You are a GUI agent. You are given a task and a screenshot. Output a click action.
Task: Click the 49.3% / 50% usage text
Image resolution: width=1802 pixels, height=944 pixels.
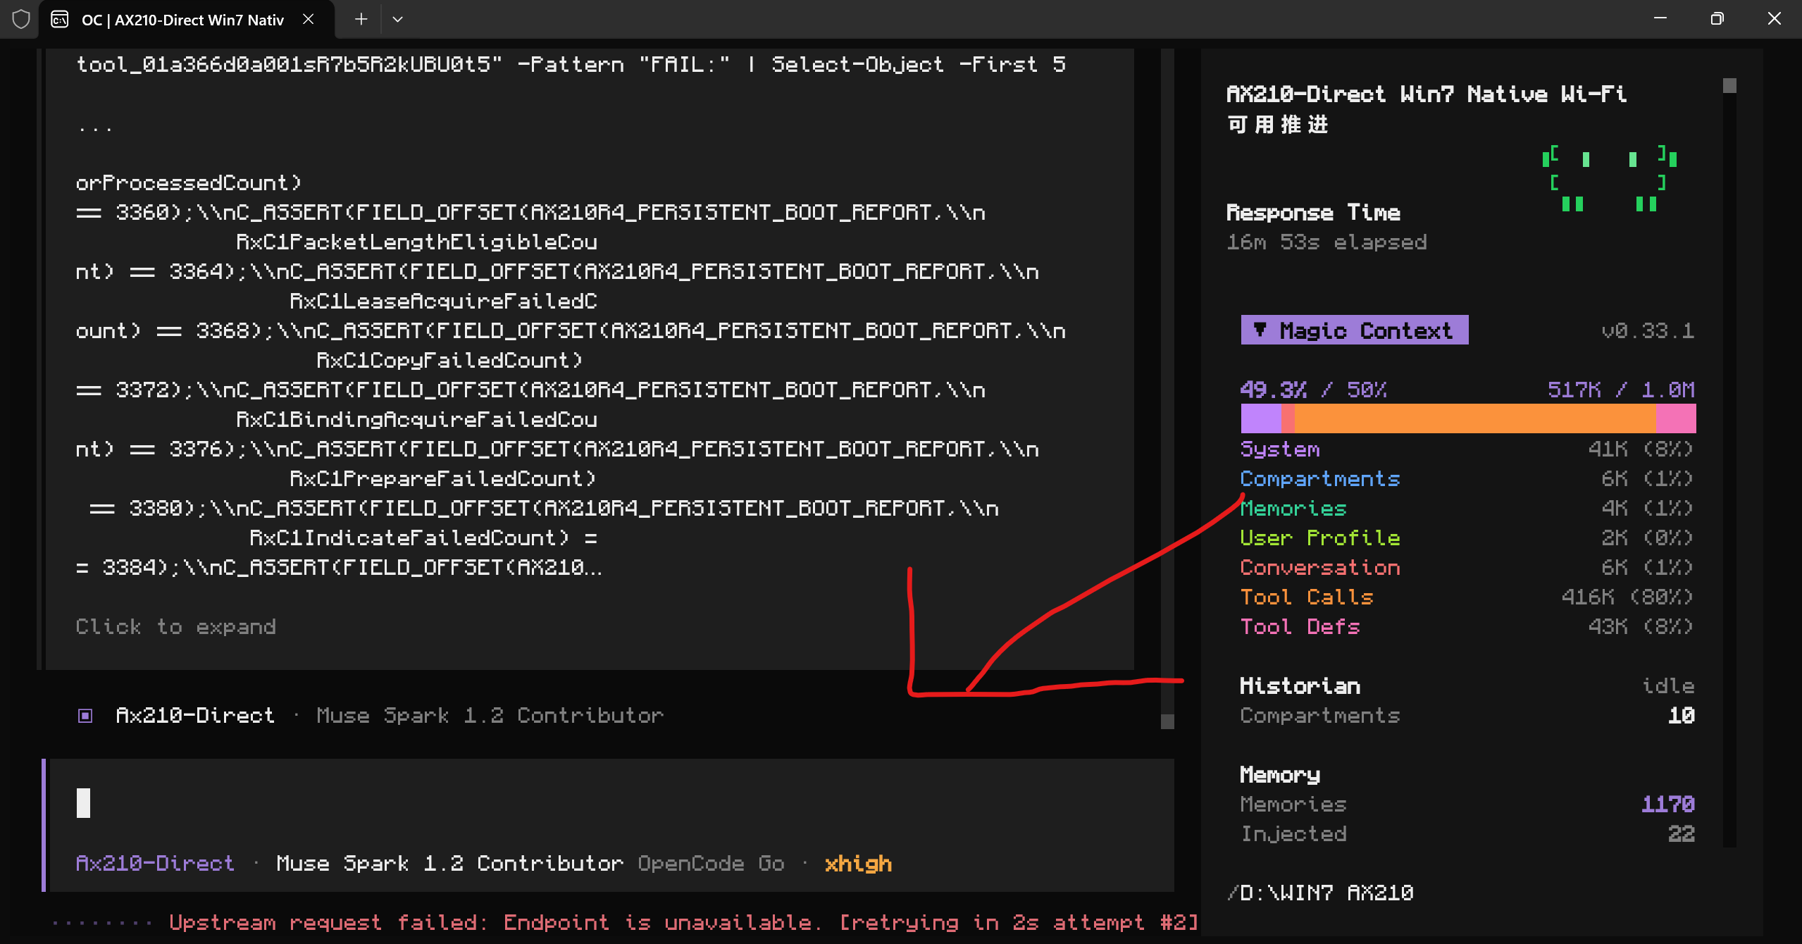tap(1313, 390)
